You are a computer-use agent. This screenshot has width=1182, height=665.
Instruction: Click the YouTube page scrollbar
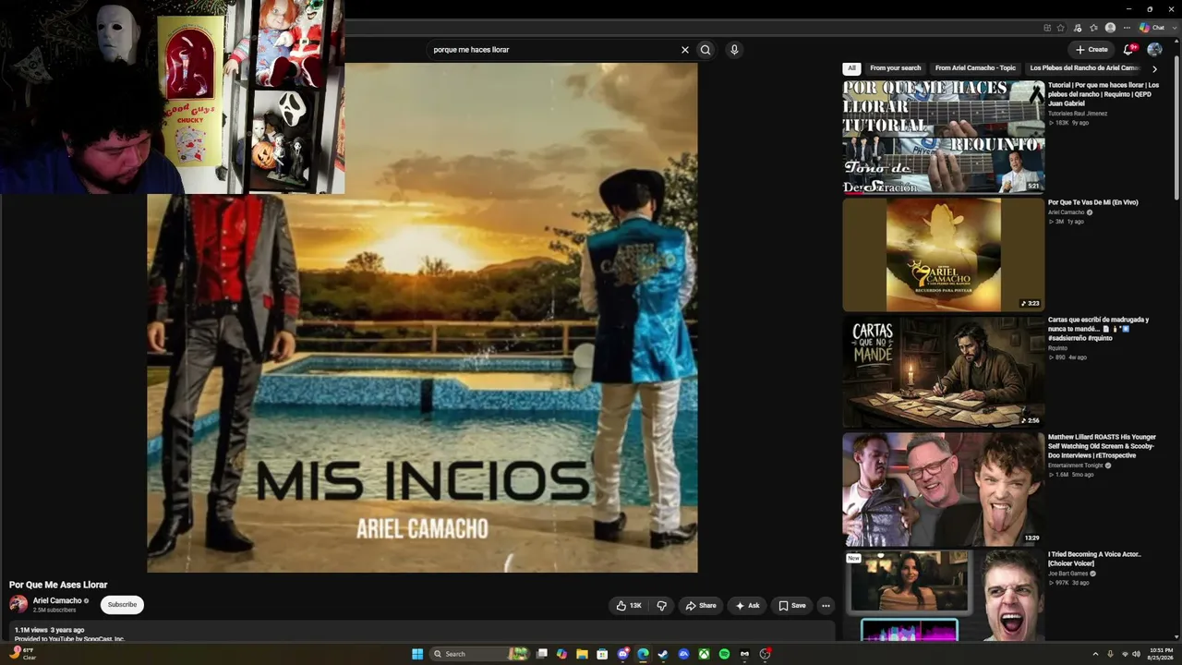[x=1176, y=129]
